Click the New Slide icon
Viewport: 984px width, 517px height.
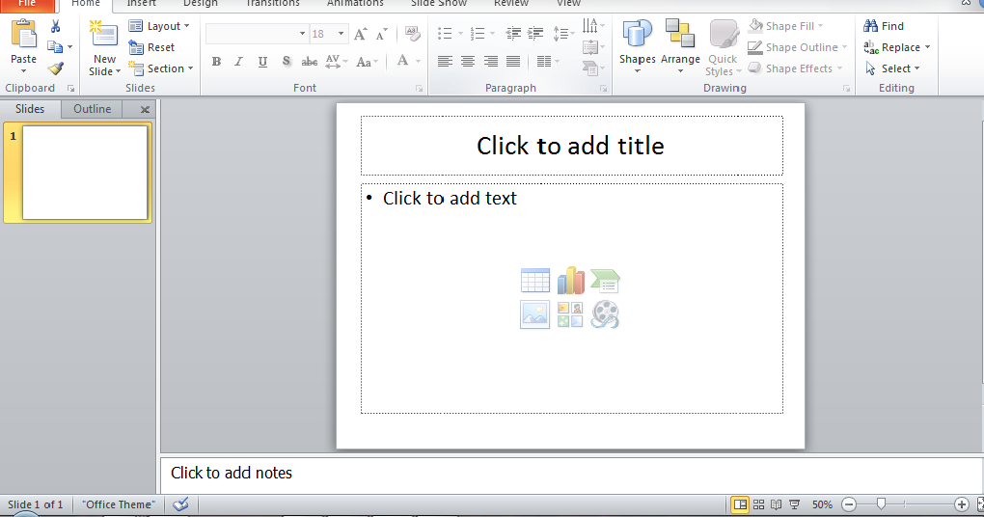(x=103, y=34)
